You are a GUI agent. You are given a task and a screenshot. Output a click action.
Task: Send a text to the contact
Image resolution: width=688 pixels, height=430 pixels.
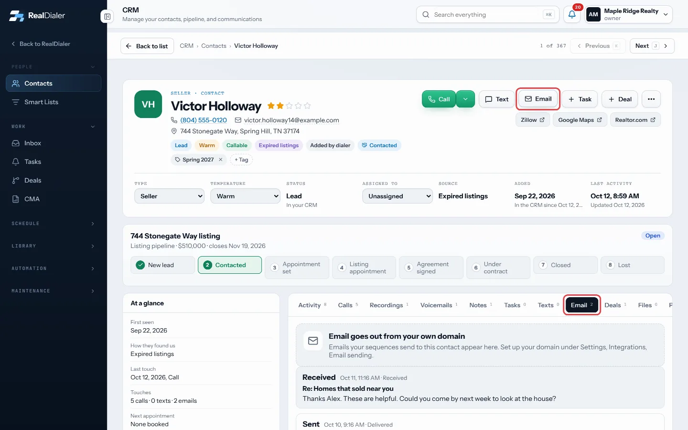[x=496, y=99]
